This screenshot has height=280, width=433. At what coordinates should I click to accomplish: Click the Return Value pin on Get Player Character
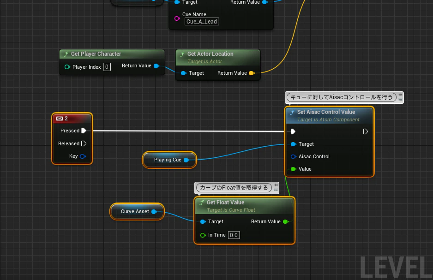[x=156, y=66]
